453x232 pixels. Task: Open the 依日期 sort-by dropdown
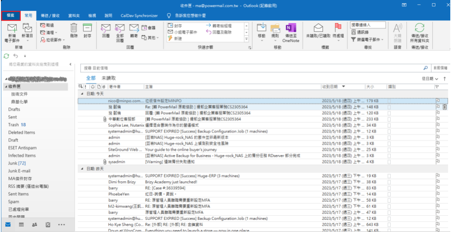[430, 79]
